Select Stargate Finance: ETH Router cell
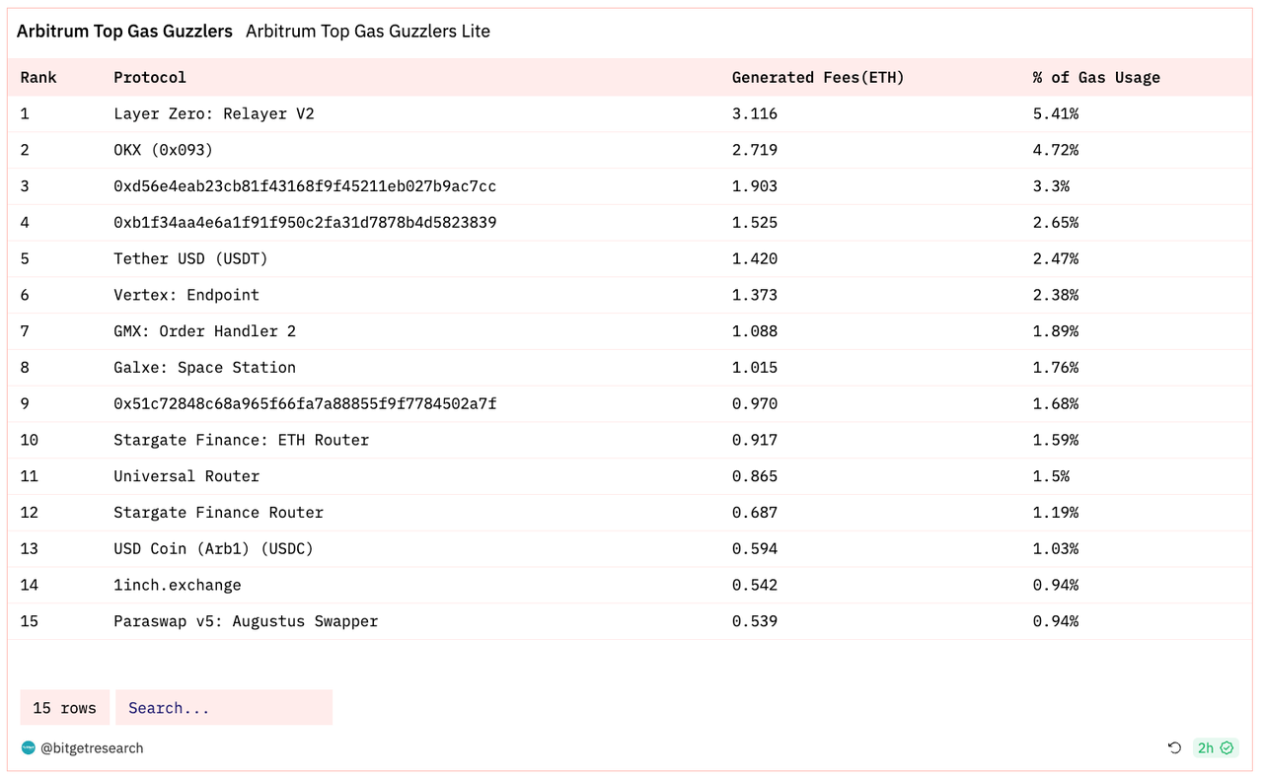 tap(241, 440)
